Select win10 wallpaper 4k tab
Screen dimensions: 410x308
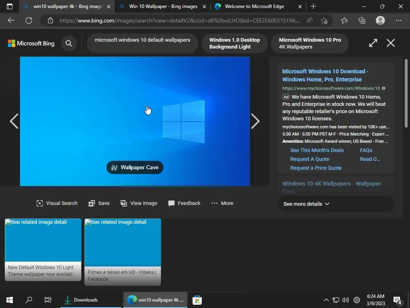tap(67, 6)
